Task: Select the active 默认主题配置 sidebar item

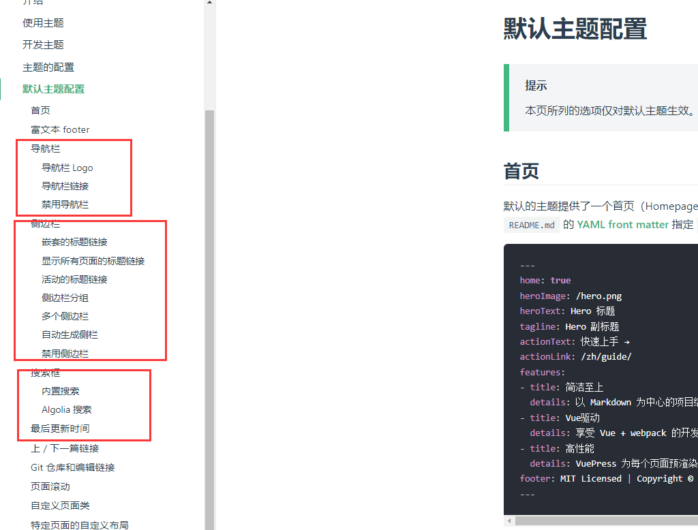Action: point(53,89)
